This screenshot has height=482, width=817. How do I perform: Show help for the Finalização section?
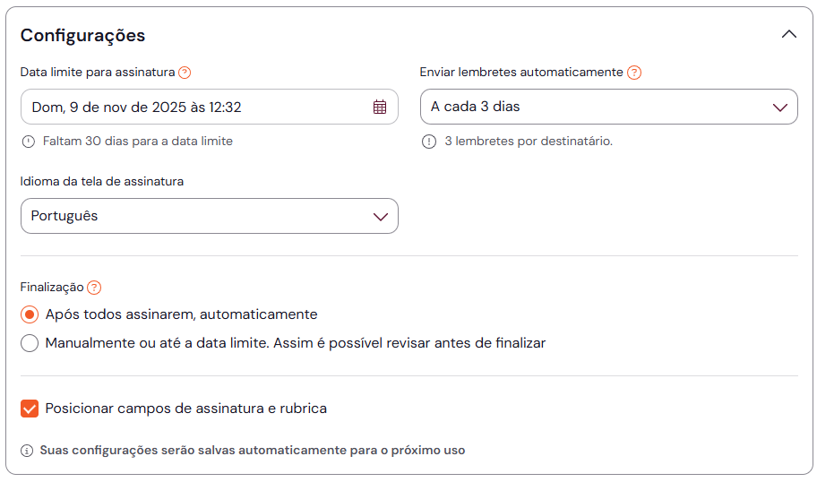[94, 288]
